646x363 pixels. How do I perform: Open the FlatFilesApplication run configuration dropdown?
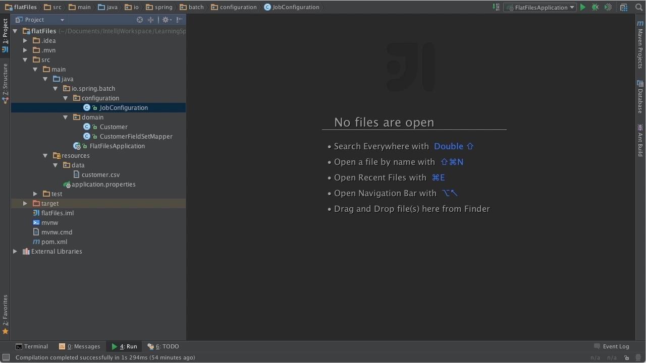[x=540, y=8]
